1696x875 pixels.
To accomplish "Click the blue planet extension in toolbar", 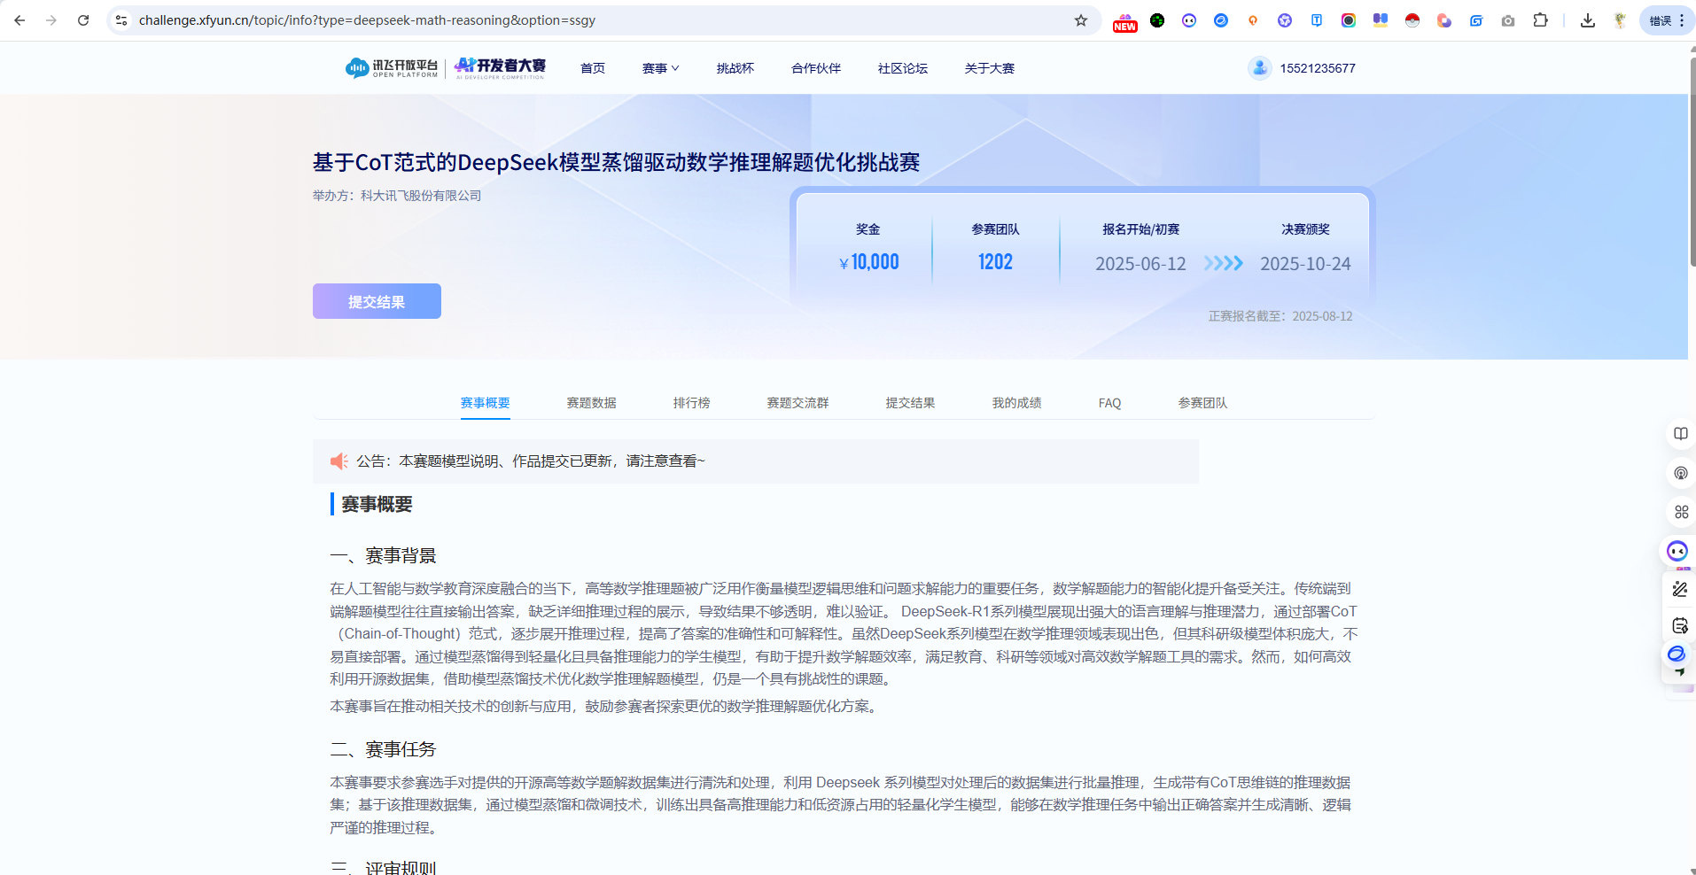I will click(1221, 20).
